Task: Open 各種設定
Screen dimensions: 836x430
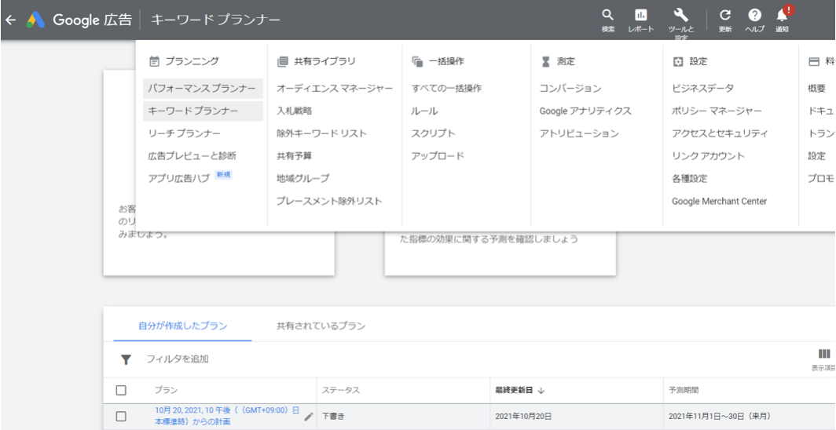Action: 689,179
